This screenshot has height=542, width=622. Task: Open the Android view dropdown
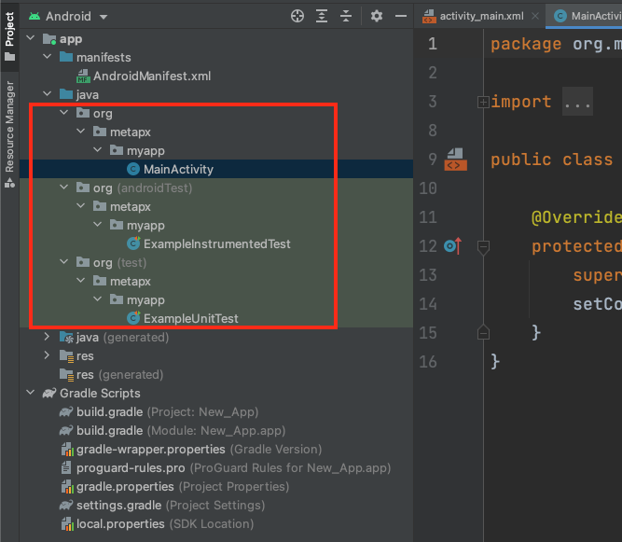click(68, 16)
